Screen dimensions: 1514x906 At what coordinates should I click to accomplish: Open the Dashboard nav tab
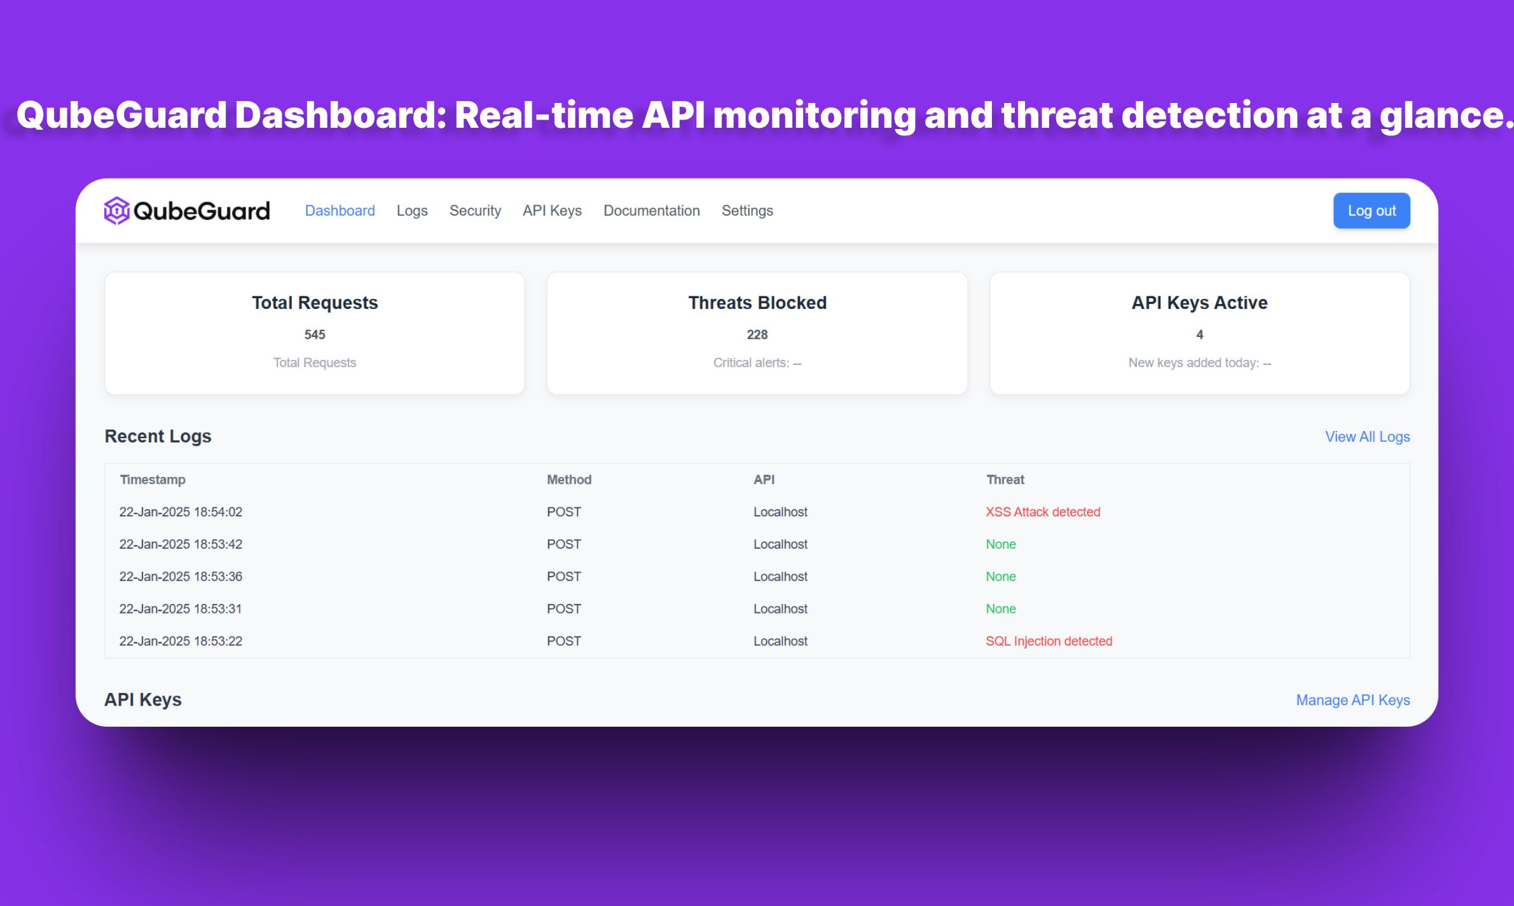point(340,210)
